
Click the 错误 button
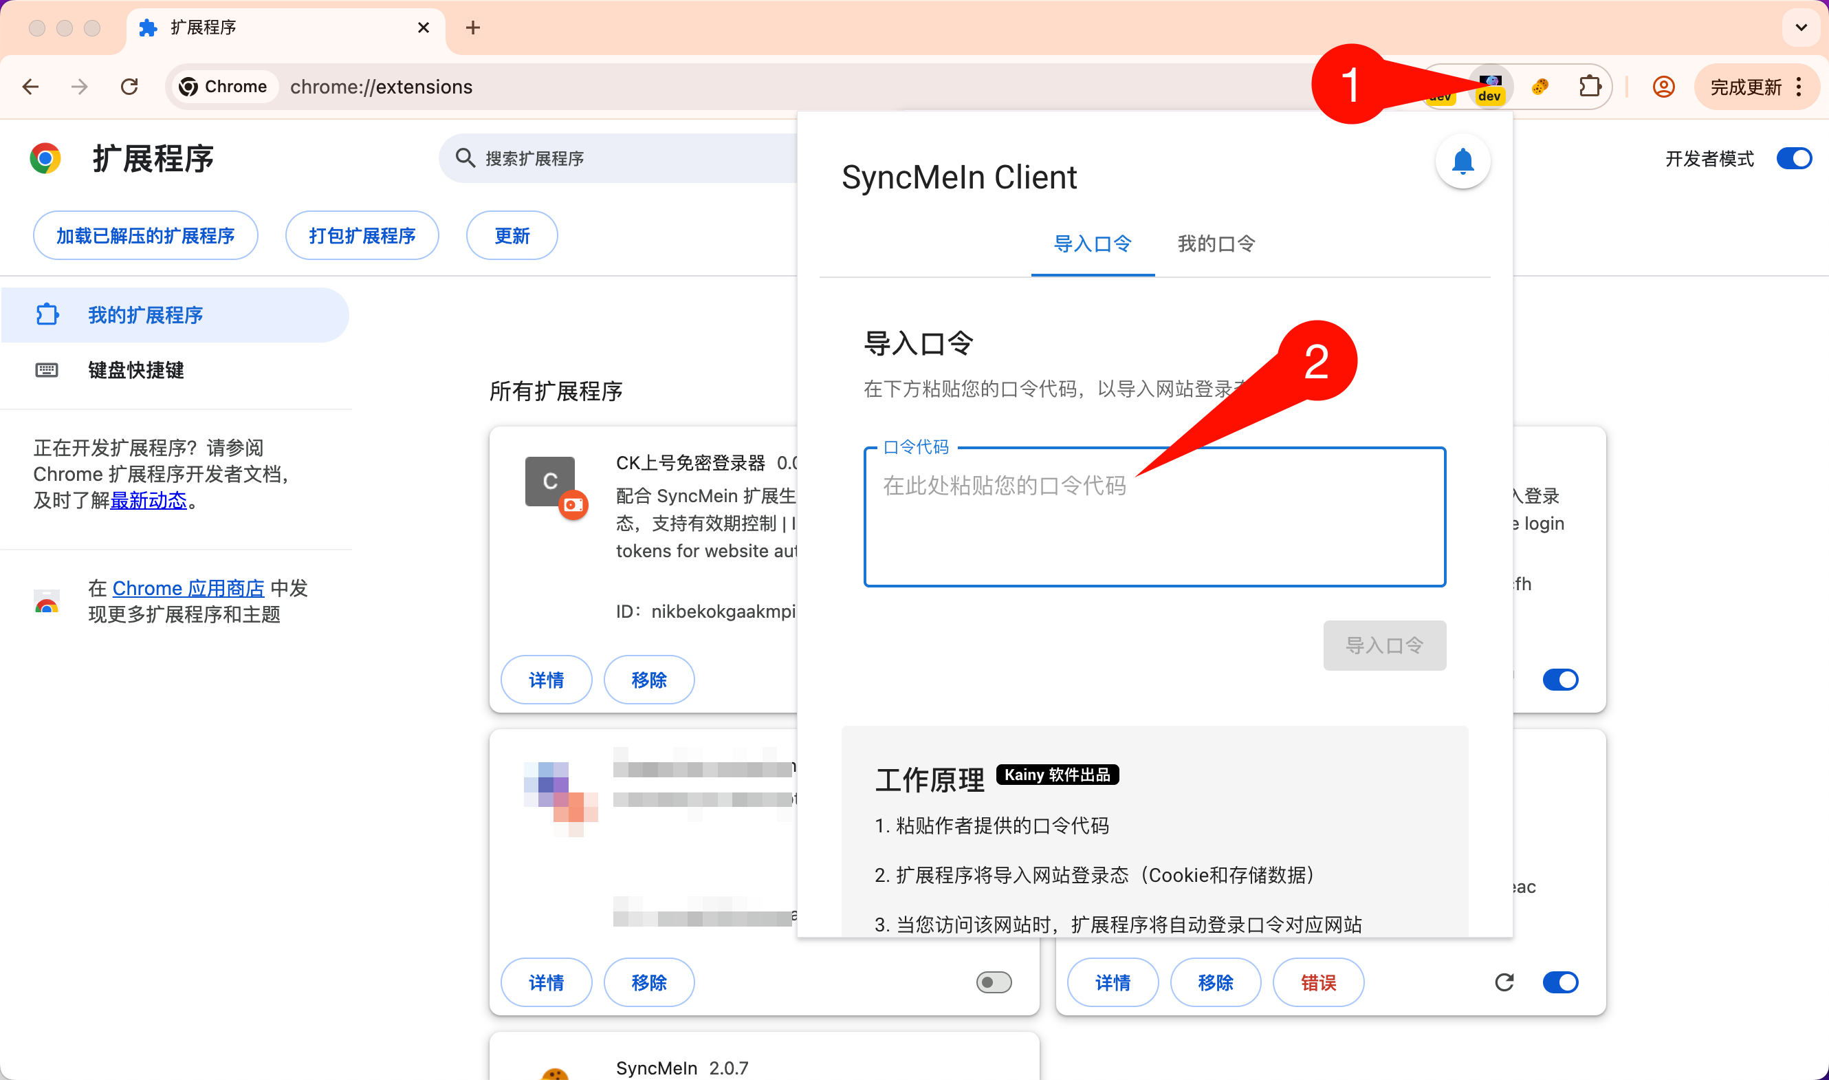tap(1317, 982)
